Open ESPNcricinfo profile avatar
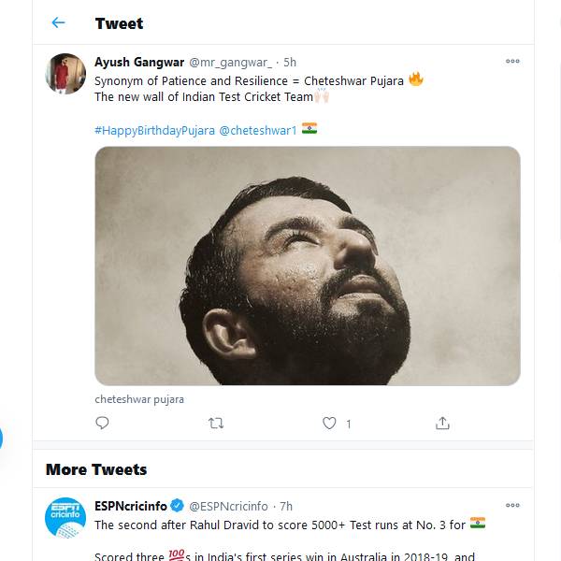The width and height of the screenshot is (561, 561). pos(65,517)
